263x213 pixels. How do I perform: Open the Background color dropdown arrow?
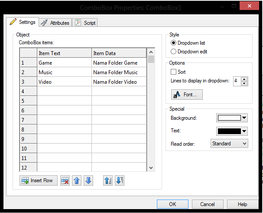244,118
